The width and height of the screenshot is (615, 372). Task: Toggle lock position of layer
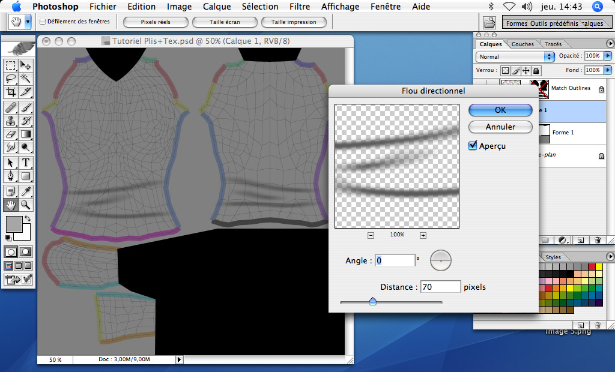tap(526, 71)
